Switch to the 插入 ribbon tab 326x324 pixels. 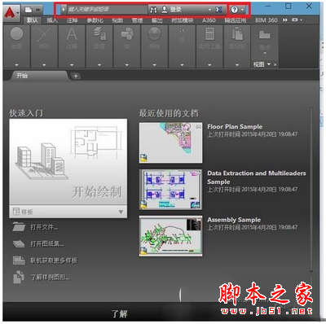(52, 20)
